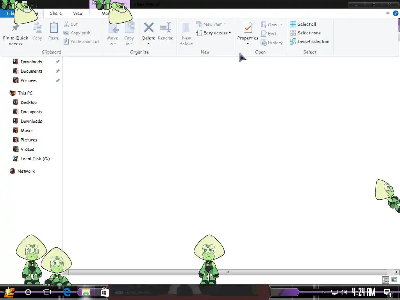The height and width of the screenshot is (300, 400).
Task: Click the Cut scissors command
Action: tap(71, 24)
